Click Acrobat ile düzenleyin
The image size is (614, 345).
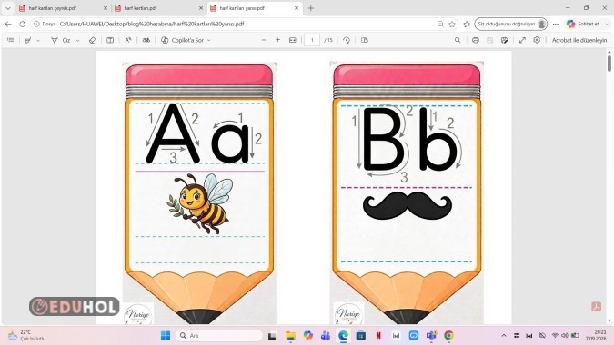[x=579, y=40]
